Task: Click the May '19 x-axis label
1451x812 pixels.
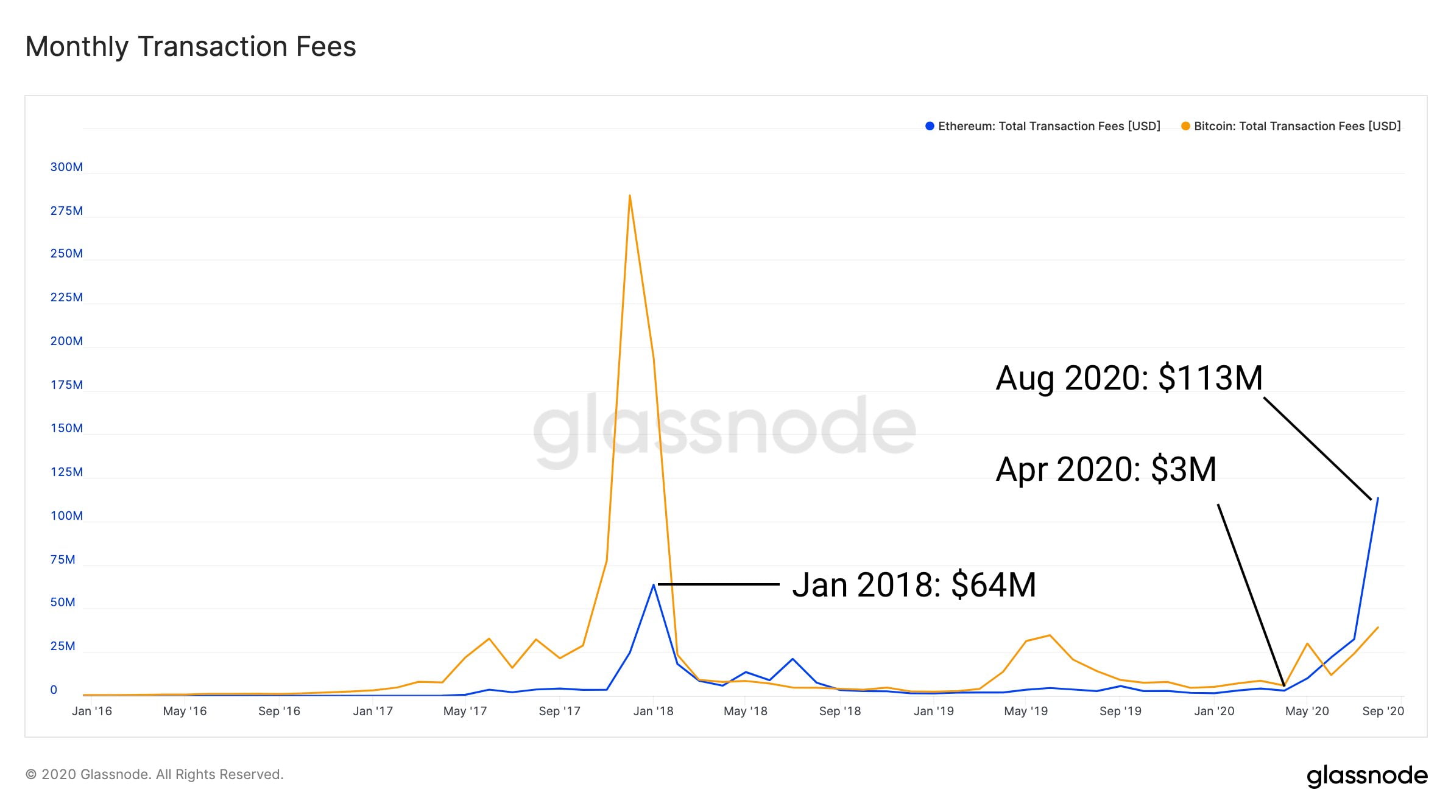Action: 1026,711
